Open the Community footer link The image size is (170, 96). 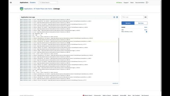coord(97,95)
